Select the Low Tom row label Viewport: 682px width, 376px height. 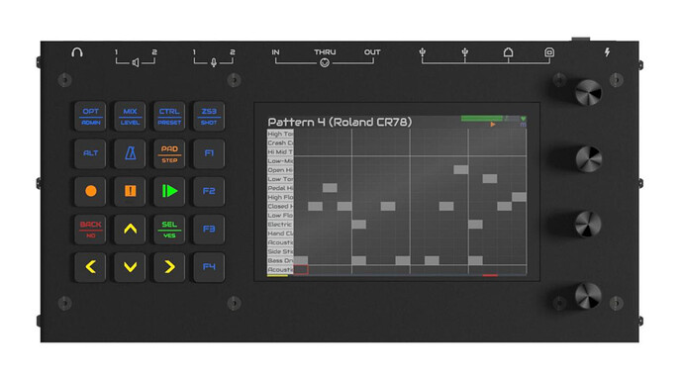280,179
